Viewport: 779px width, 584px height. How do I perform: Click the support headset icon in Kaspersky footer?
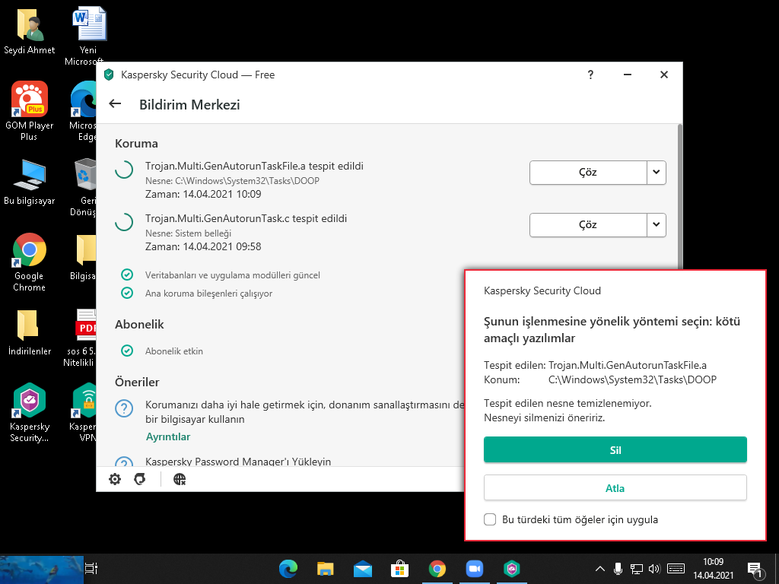click(x=140, y=479)
